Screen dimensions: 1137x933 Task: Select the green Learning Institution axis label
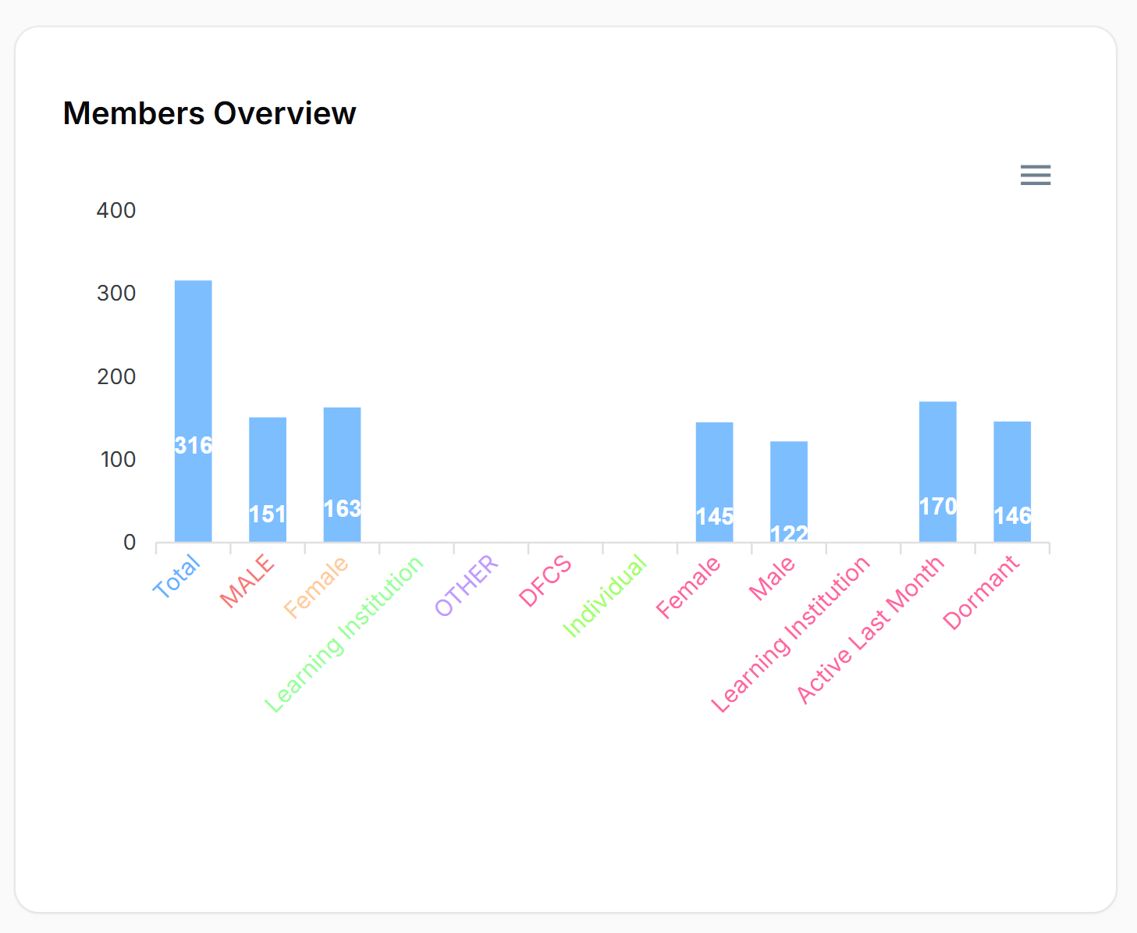(x=344, y=634)
